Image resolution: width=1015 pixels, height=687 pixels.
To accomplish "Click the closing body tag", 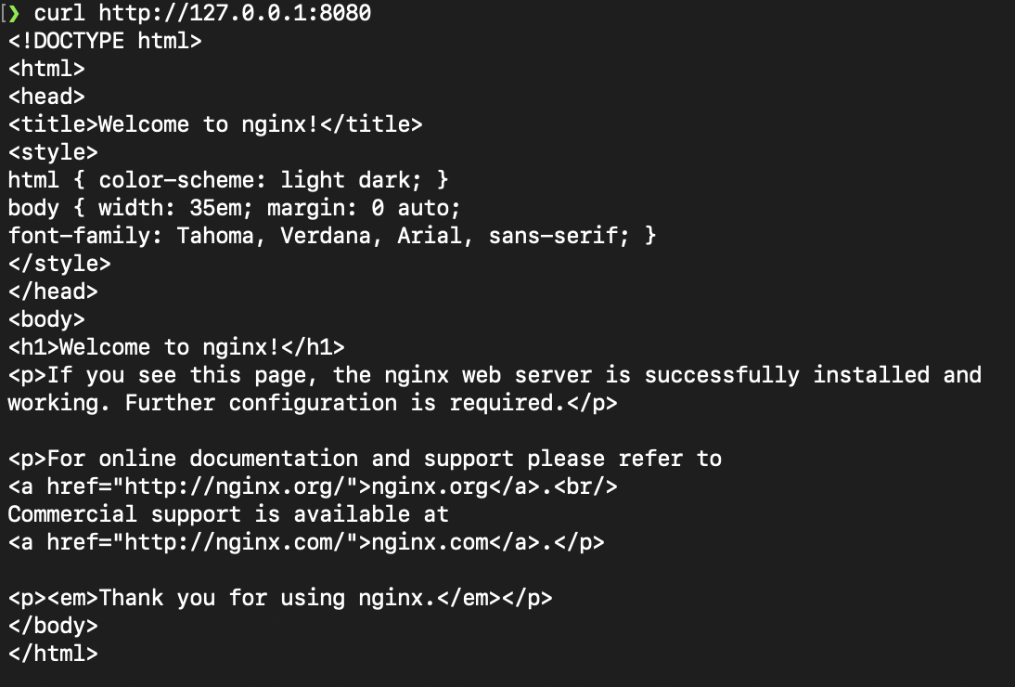I will point(53,626).
